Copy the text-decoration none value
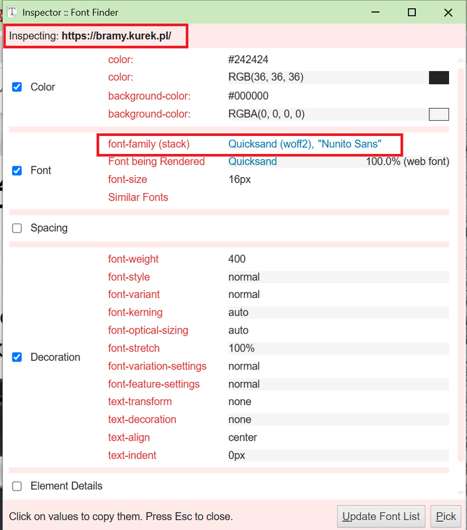Screen dimensions: 467x530 pyautogui.click(x=239, y=419)
